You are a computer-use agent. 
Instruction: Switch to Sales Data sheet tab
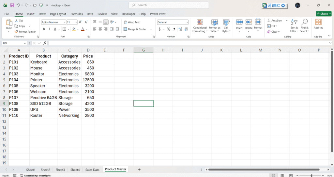coord(92,170)
